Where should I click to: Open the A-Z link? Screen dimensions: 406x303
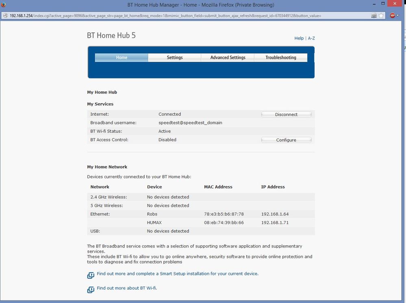pyautogui.click(x=311, y=38)
